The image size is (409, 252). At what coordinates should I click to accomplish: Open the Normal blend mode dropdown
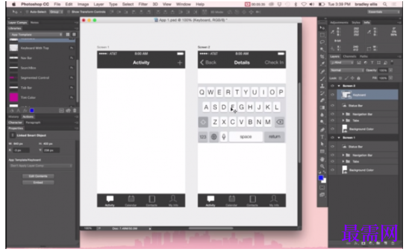pos(347,71)
